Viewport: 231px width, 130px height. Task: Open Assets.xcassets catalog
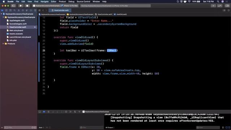click(16, 34)
